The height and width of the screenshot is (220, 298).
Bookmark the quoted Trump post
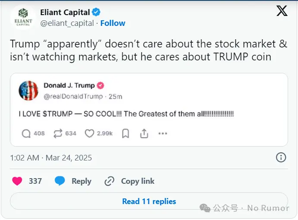point(125,134)
